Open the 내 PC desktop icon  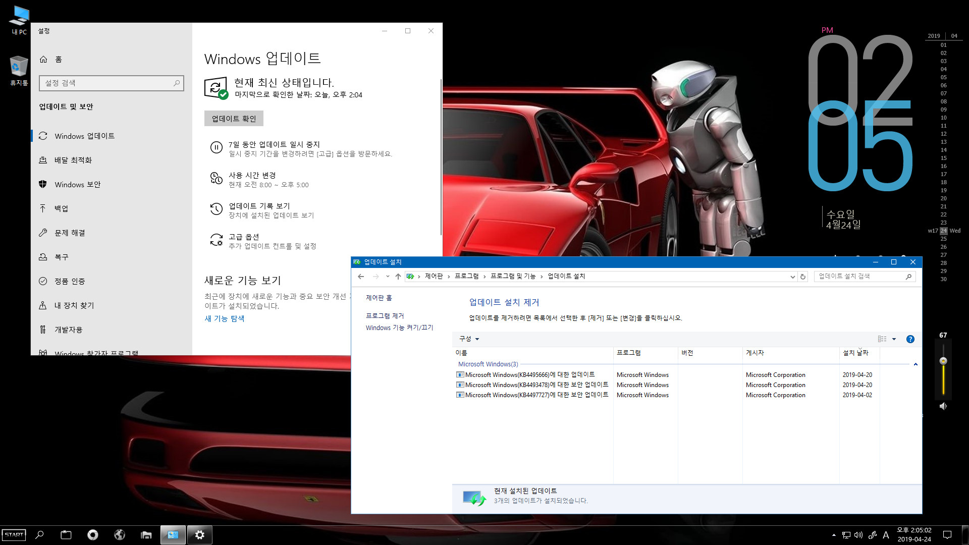point(19,20)
